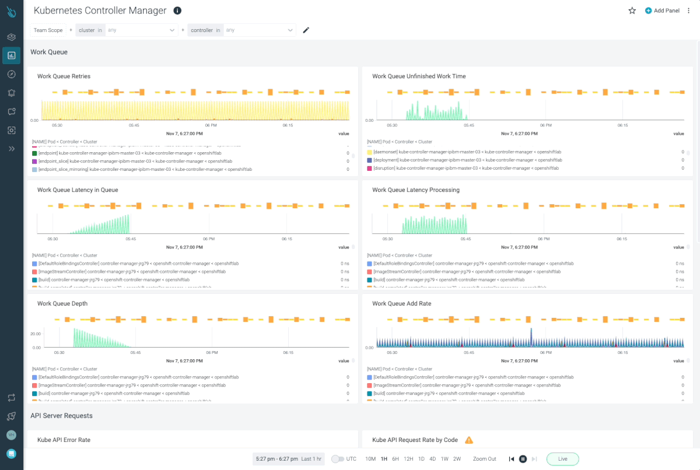
Task: Click Work Queue Latency Processing title
Action: [416, 190]
